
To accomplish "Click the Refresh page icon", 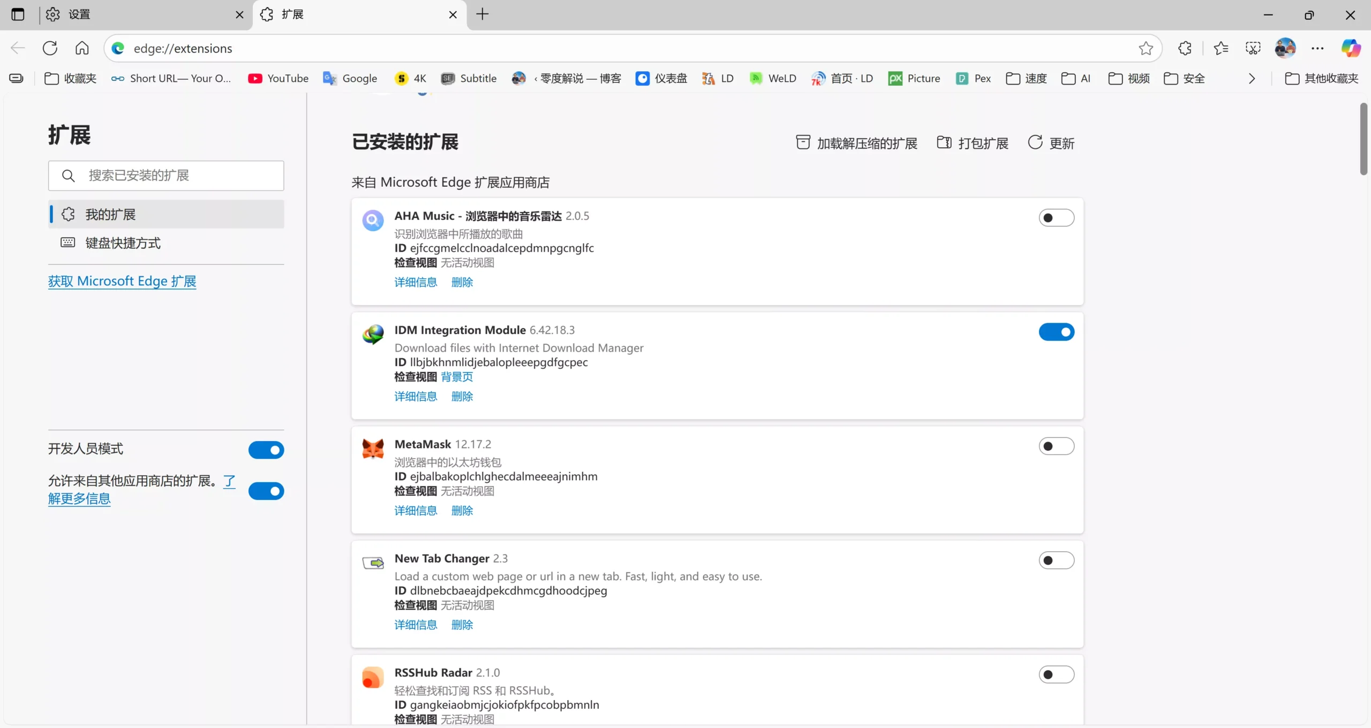I will tap(50, 48).
